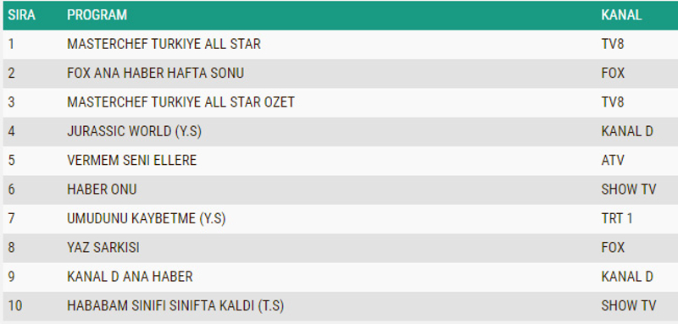Screen dimensions: 678x324
Task: Select JURASSIC WORLD (Y.S) program
Action: point(135,132)
